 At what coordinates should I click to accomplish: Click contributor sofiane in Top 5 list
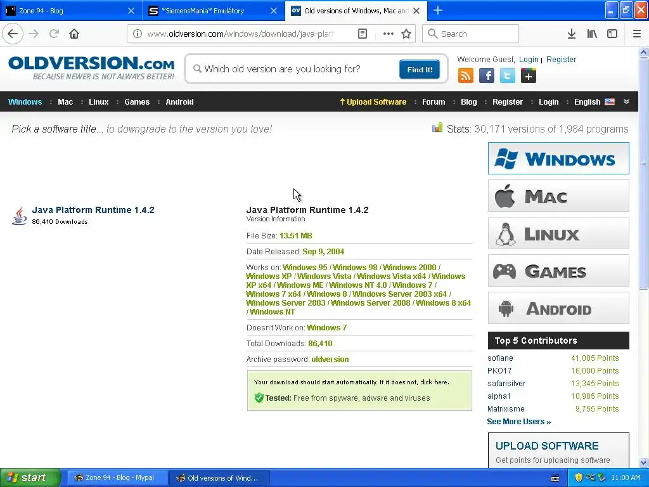500,358
